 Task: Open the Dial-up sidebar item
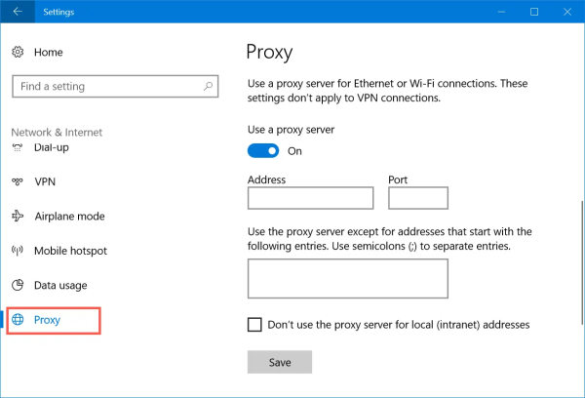coord(52,148)
